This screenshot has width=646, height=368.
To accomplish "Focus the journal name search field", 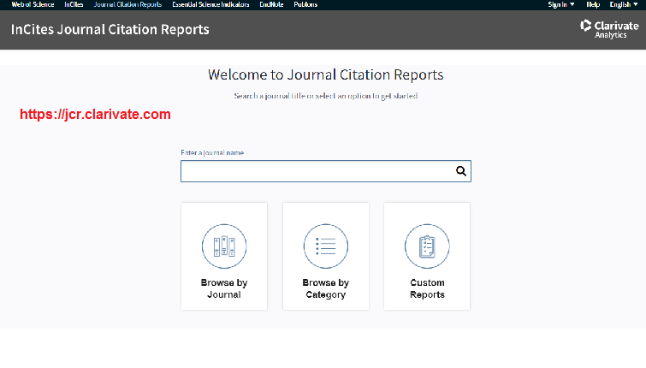I will 317,171.
